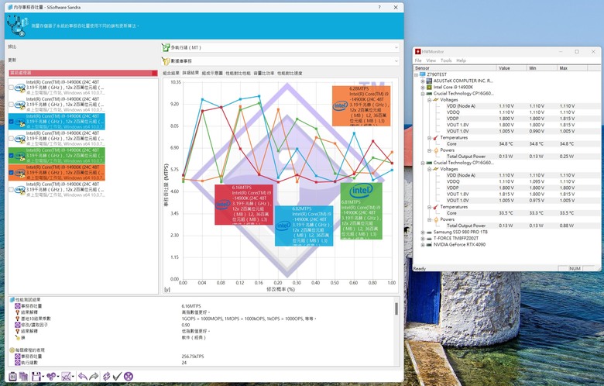Click the refresh arrows icon
604x386 pixels.
pyautogui.click(x=106, y=377)
